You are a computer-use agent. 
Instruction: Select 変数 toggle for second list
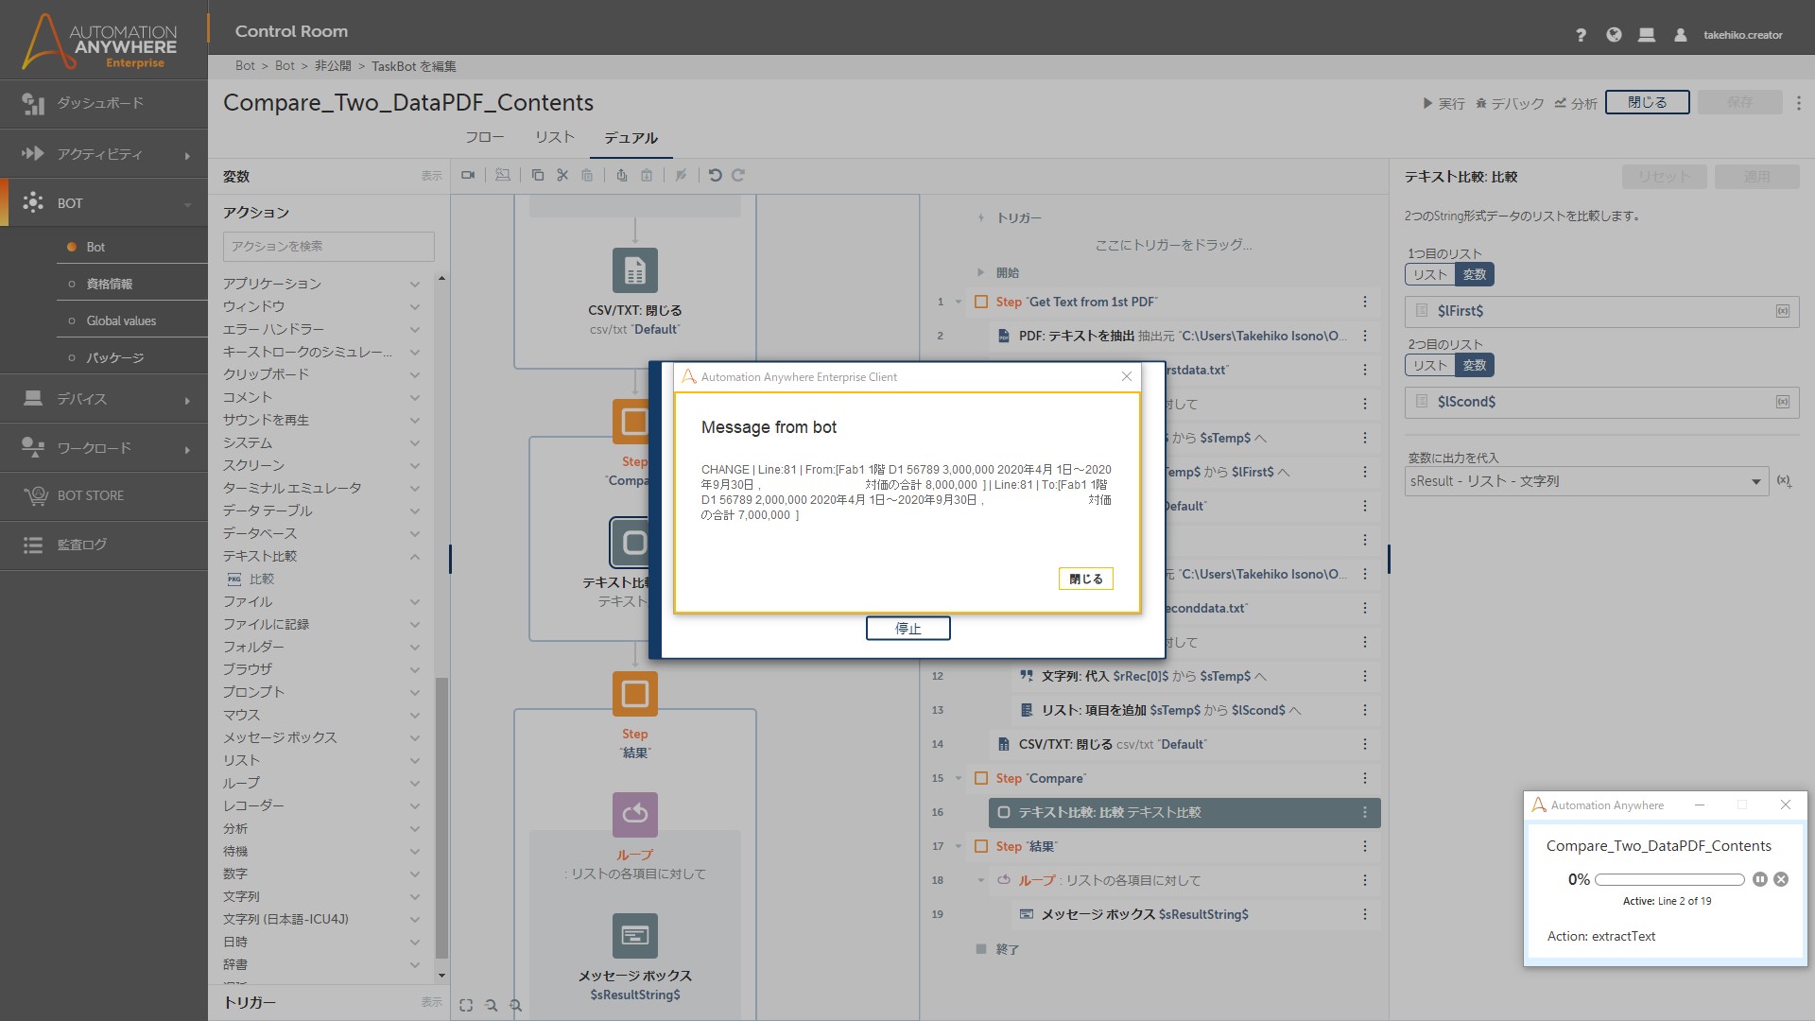coord(1474,365)
